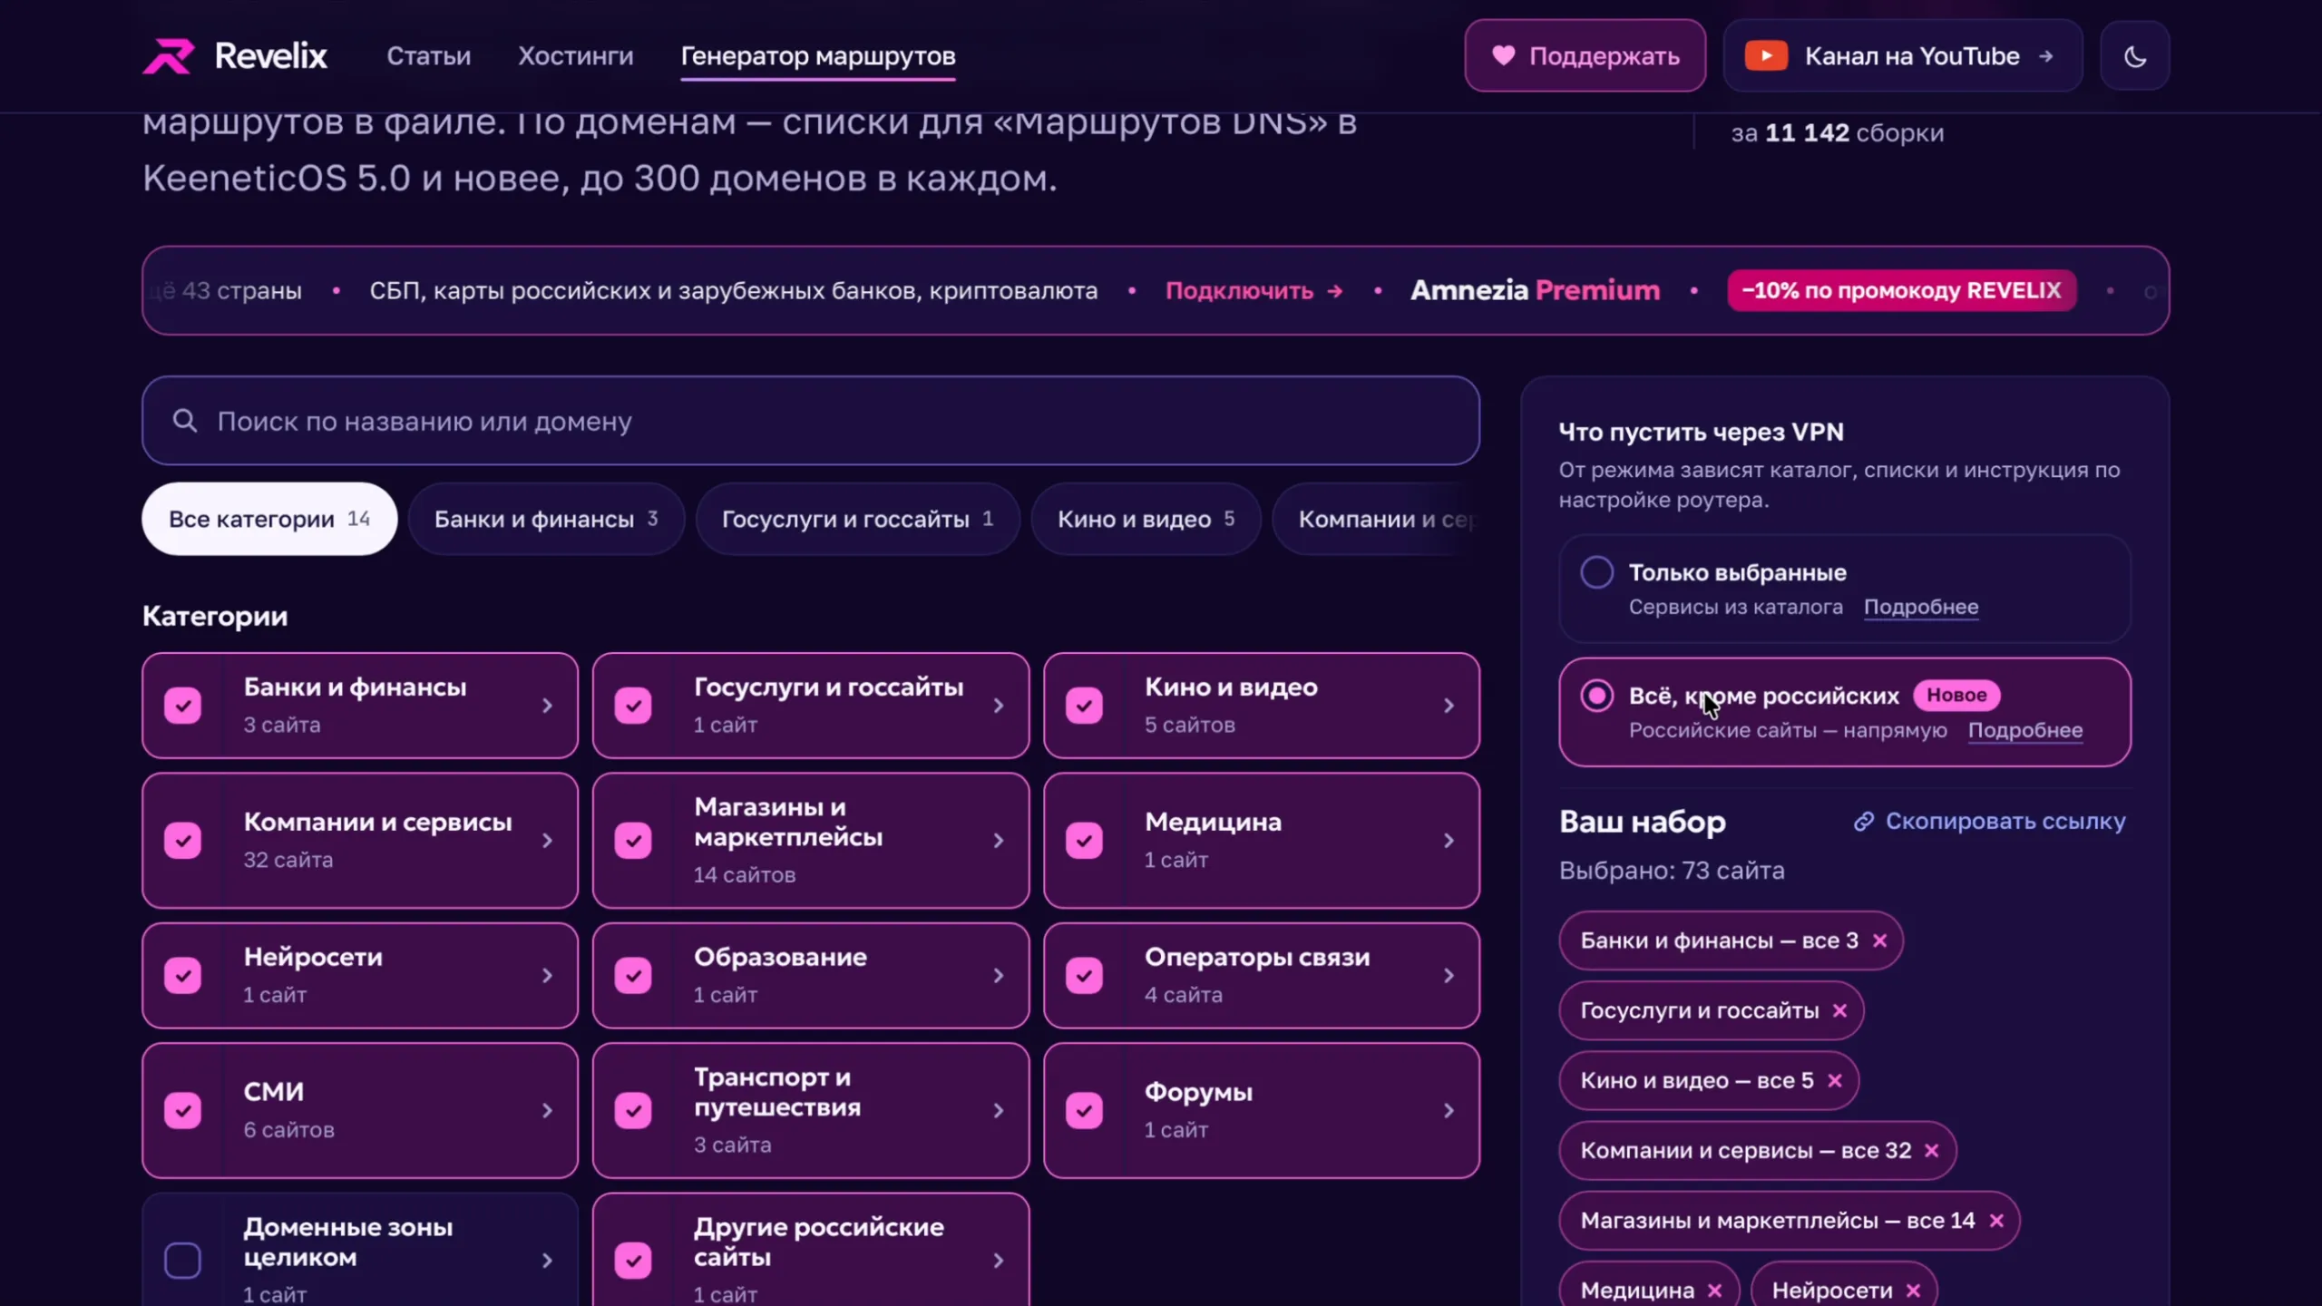2322x1306 pixels.
Task: Focus the Поиск по названию или домену field
Action: coord(811,421)
